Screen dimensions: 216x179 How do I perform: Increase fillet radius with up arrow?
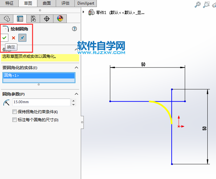[x=73, y=101]
